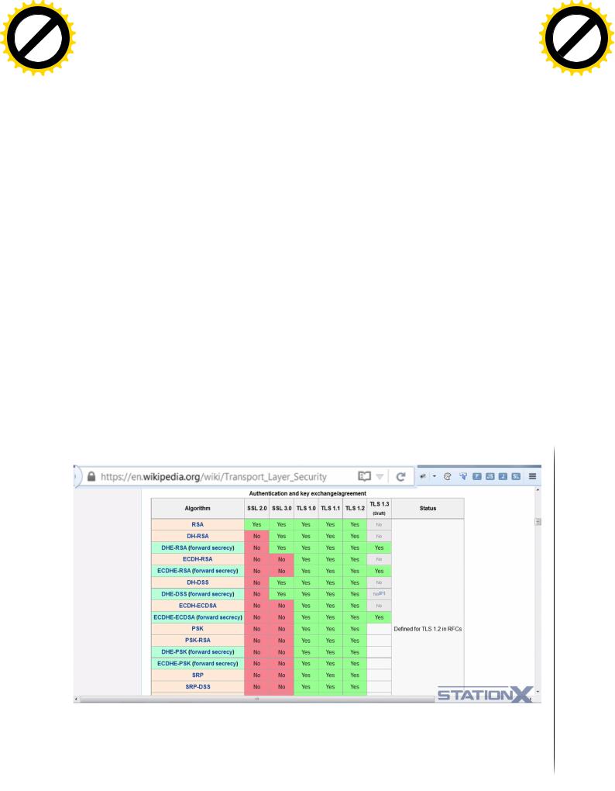Open the ECDHE-ECDSA link
Screen dimensions: 615x791
click(x=198, y=617)
